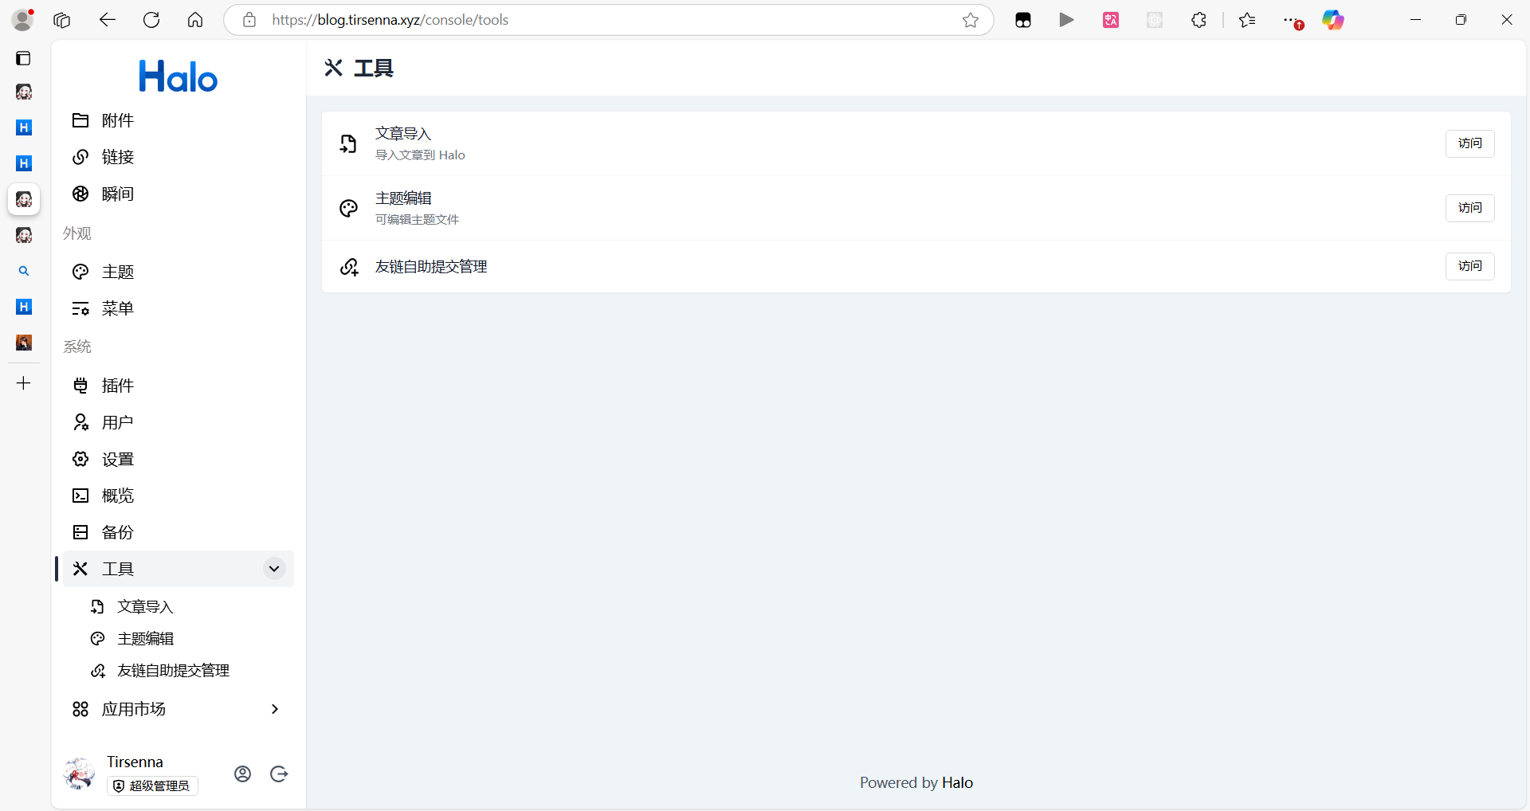Click browser extensions puzzle icon

pos(1198,20)
